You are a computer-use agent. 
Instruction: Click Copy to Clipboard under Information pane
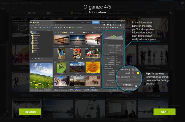coord(113,90)
